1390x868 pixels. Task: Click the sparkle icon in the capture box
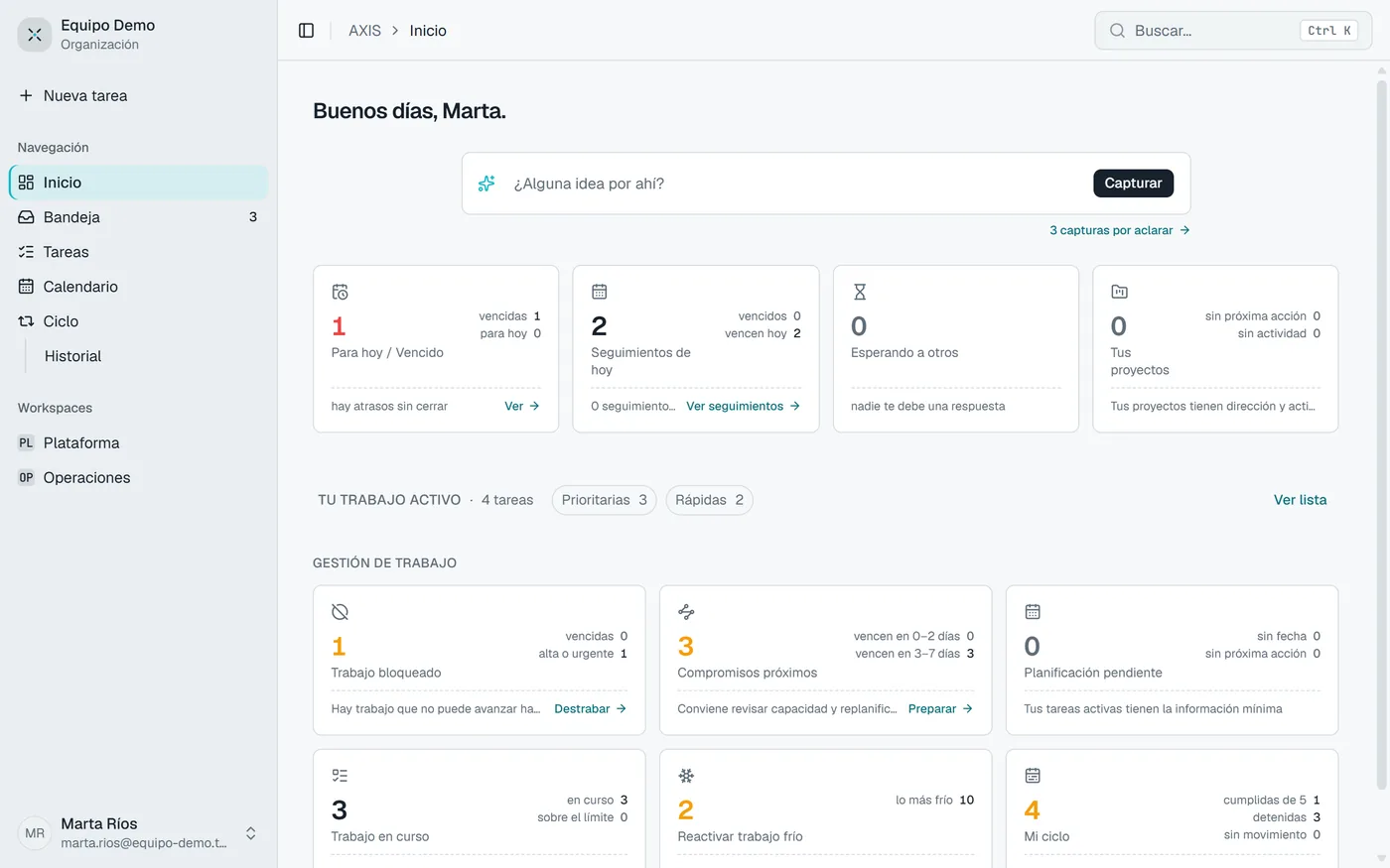pos(486,184)
